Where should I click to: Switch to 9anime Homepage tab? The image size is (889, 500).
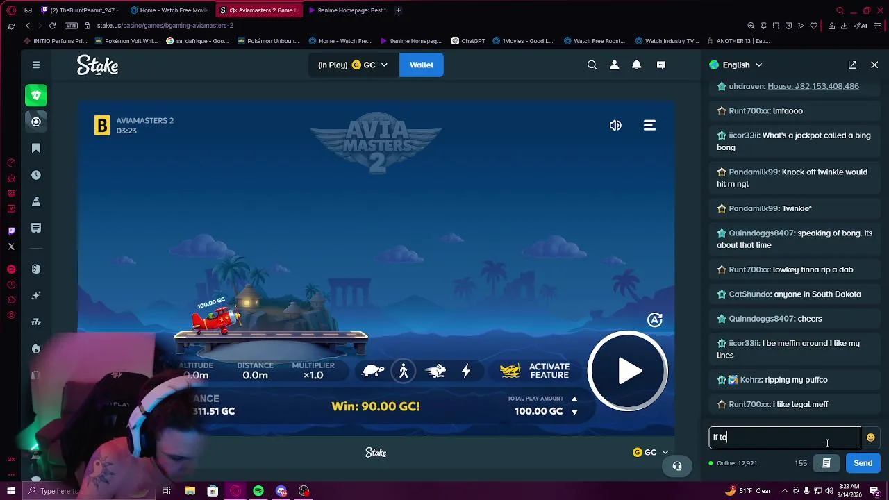pos(347,10)
